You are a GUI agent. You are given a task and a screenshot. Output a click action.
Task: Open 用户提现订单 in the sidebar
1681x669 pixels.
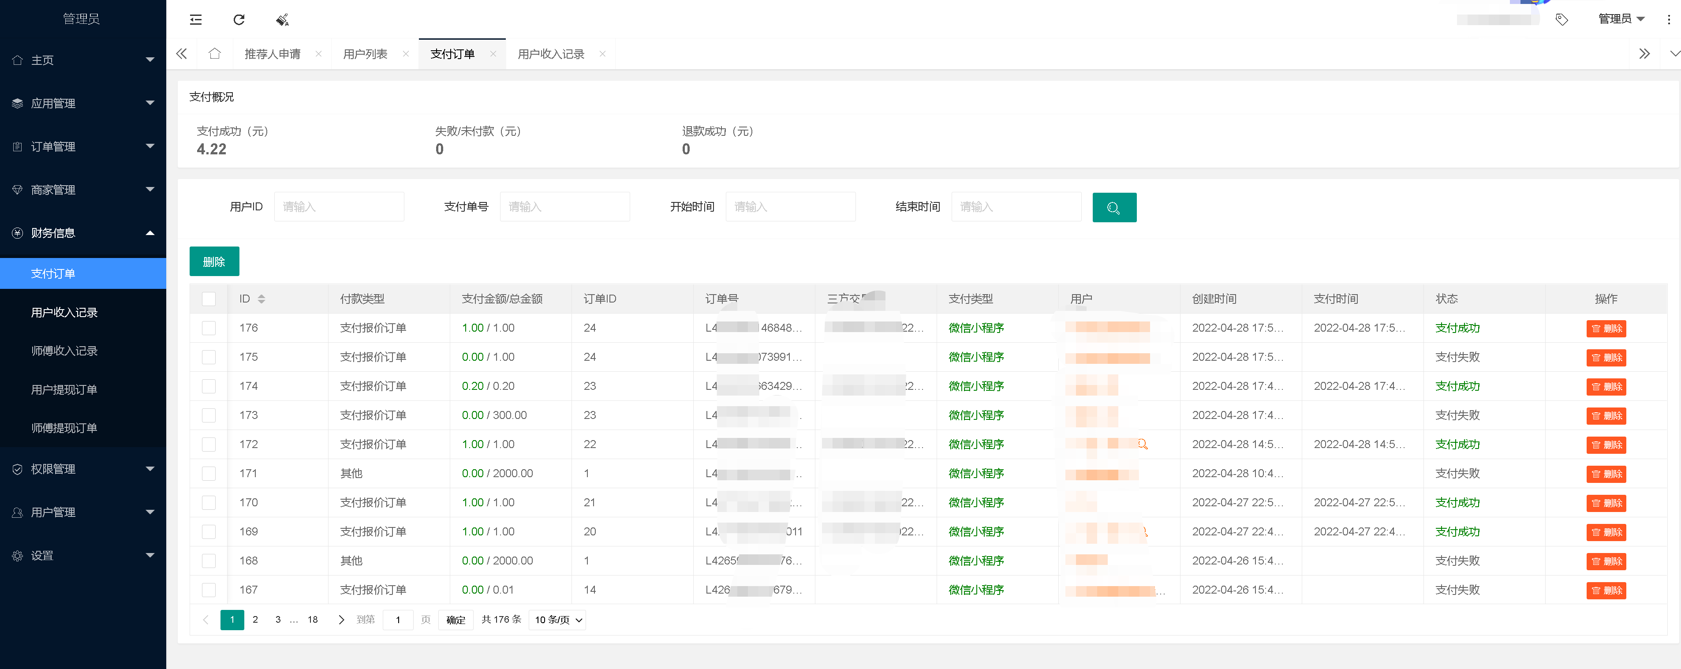83,390
